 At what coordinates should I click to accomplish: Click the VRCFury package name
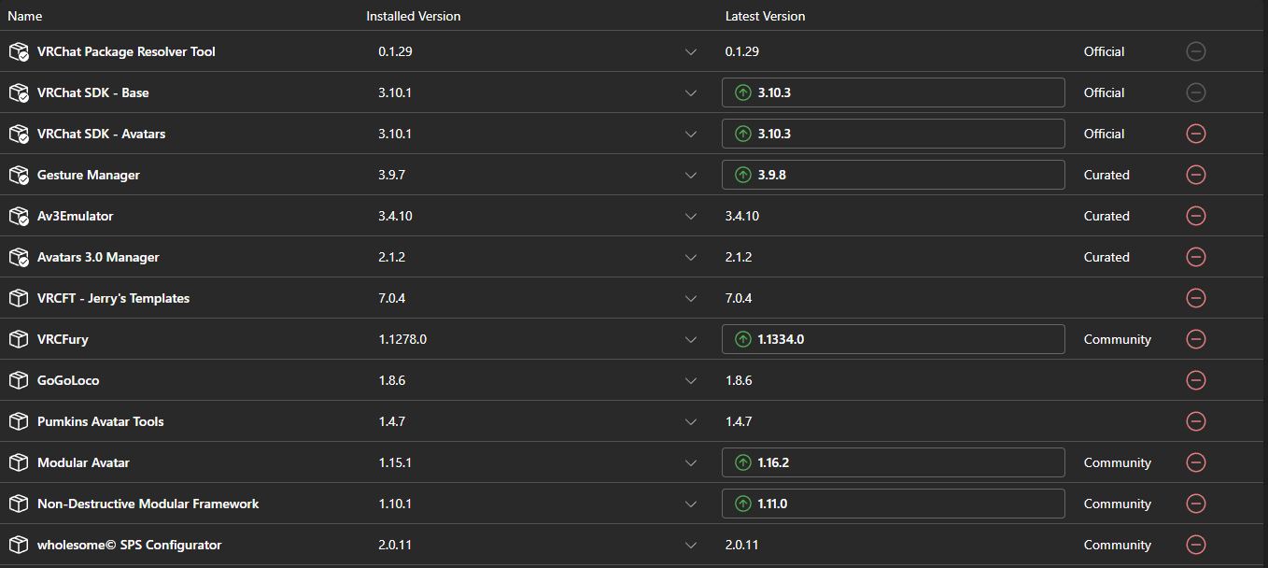63,339
